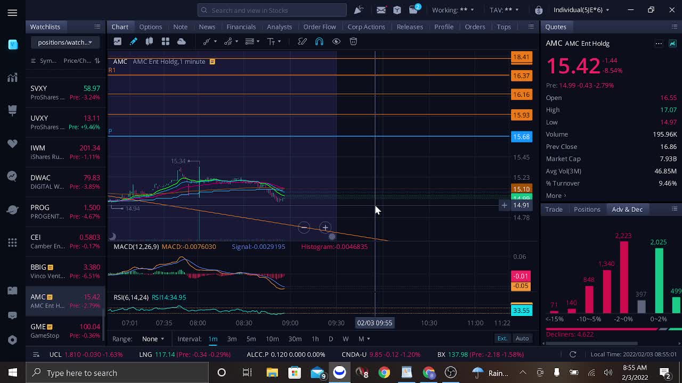
Task: Select the candlestick style icon
Action: [149, 41]
